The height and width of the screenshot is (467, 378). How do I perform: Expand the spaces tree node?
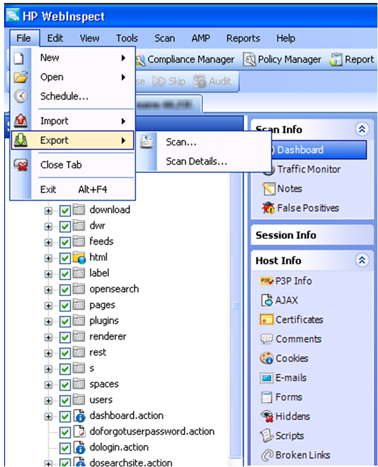click(x=48, y=385)
